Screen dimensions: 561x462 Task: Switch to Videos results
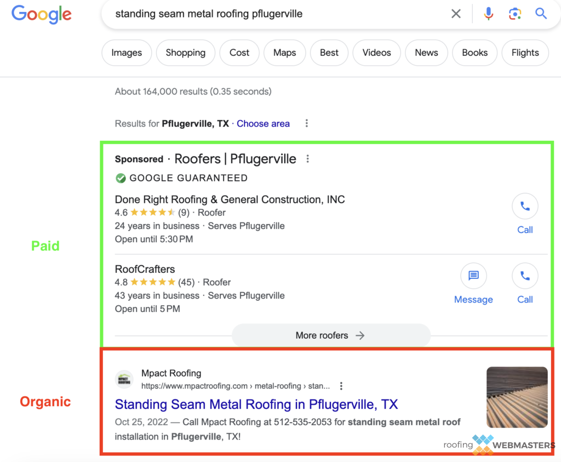(x=377, y=53)
